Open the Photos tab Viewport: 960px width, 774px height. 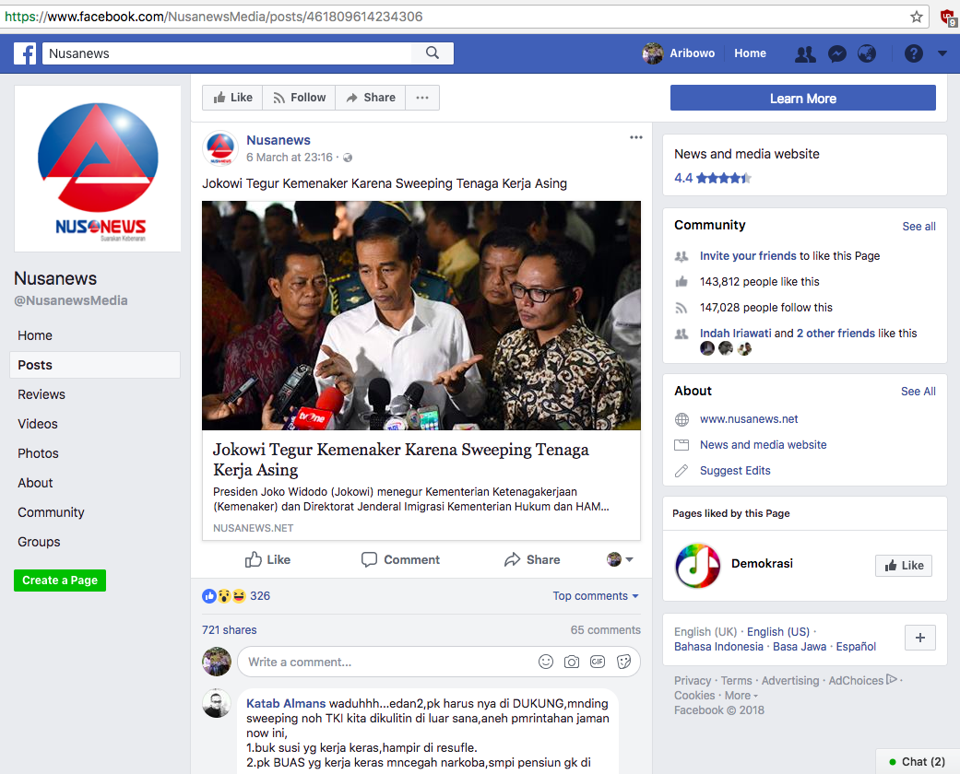tap(38, 452)
